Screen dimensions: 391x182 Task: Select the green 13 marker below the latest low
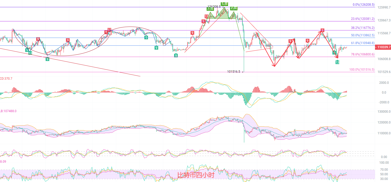[337, 62]
